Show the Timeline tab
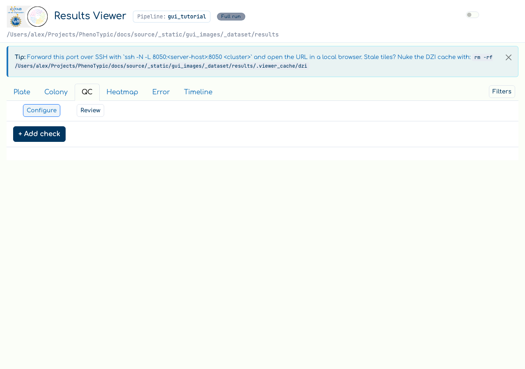The height and width of the screenshot is (369, 525). [198, 92]
